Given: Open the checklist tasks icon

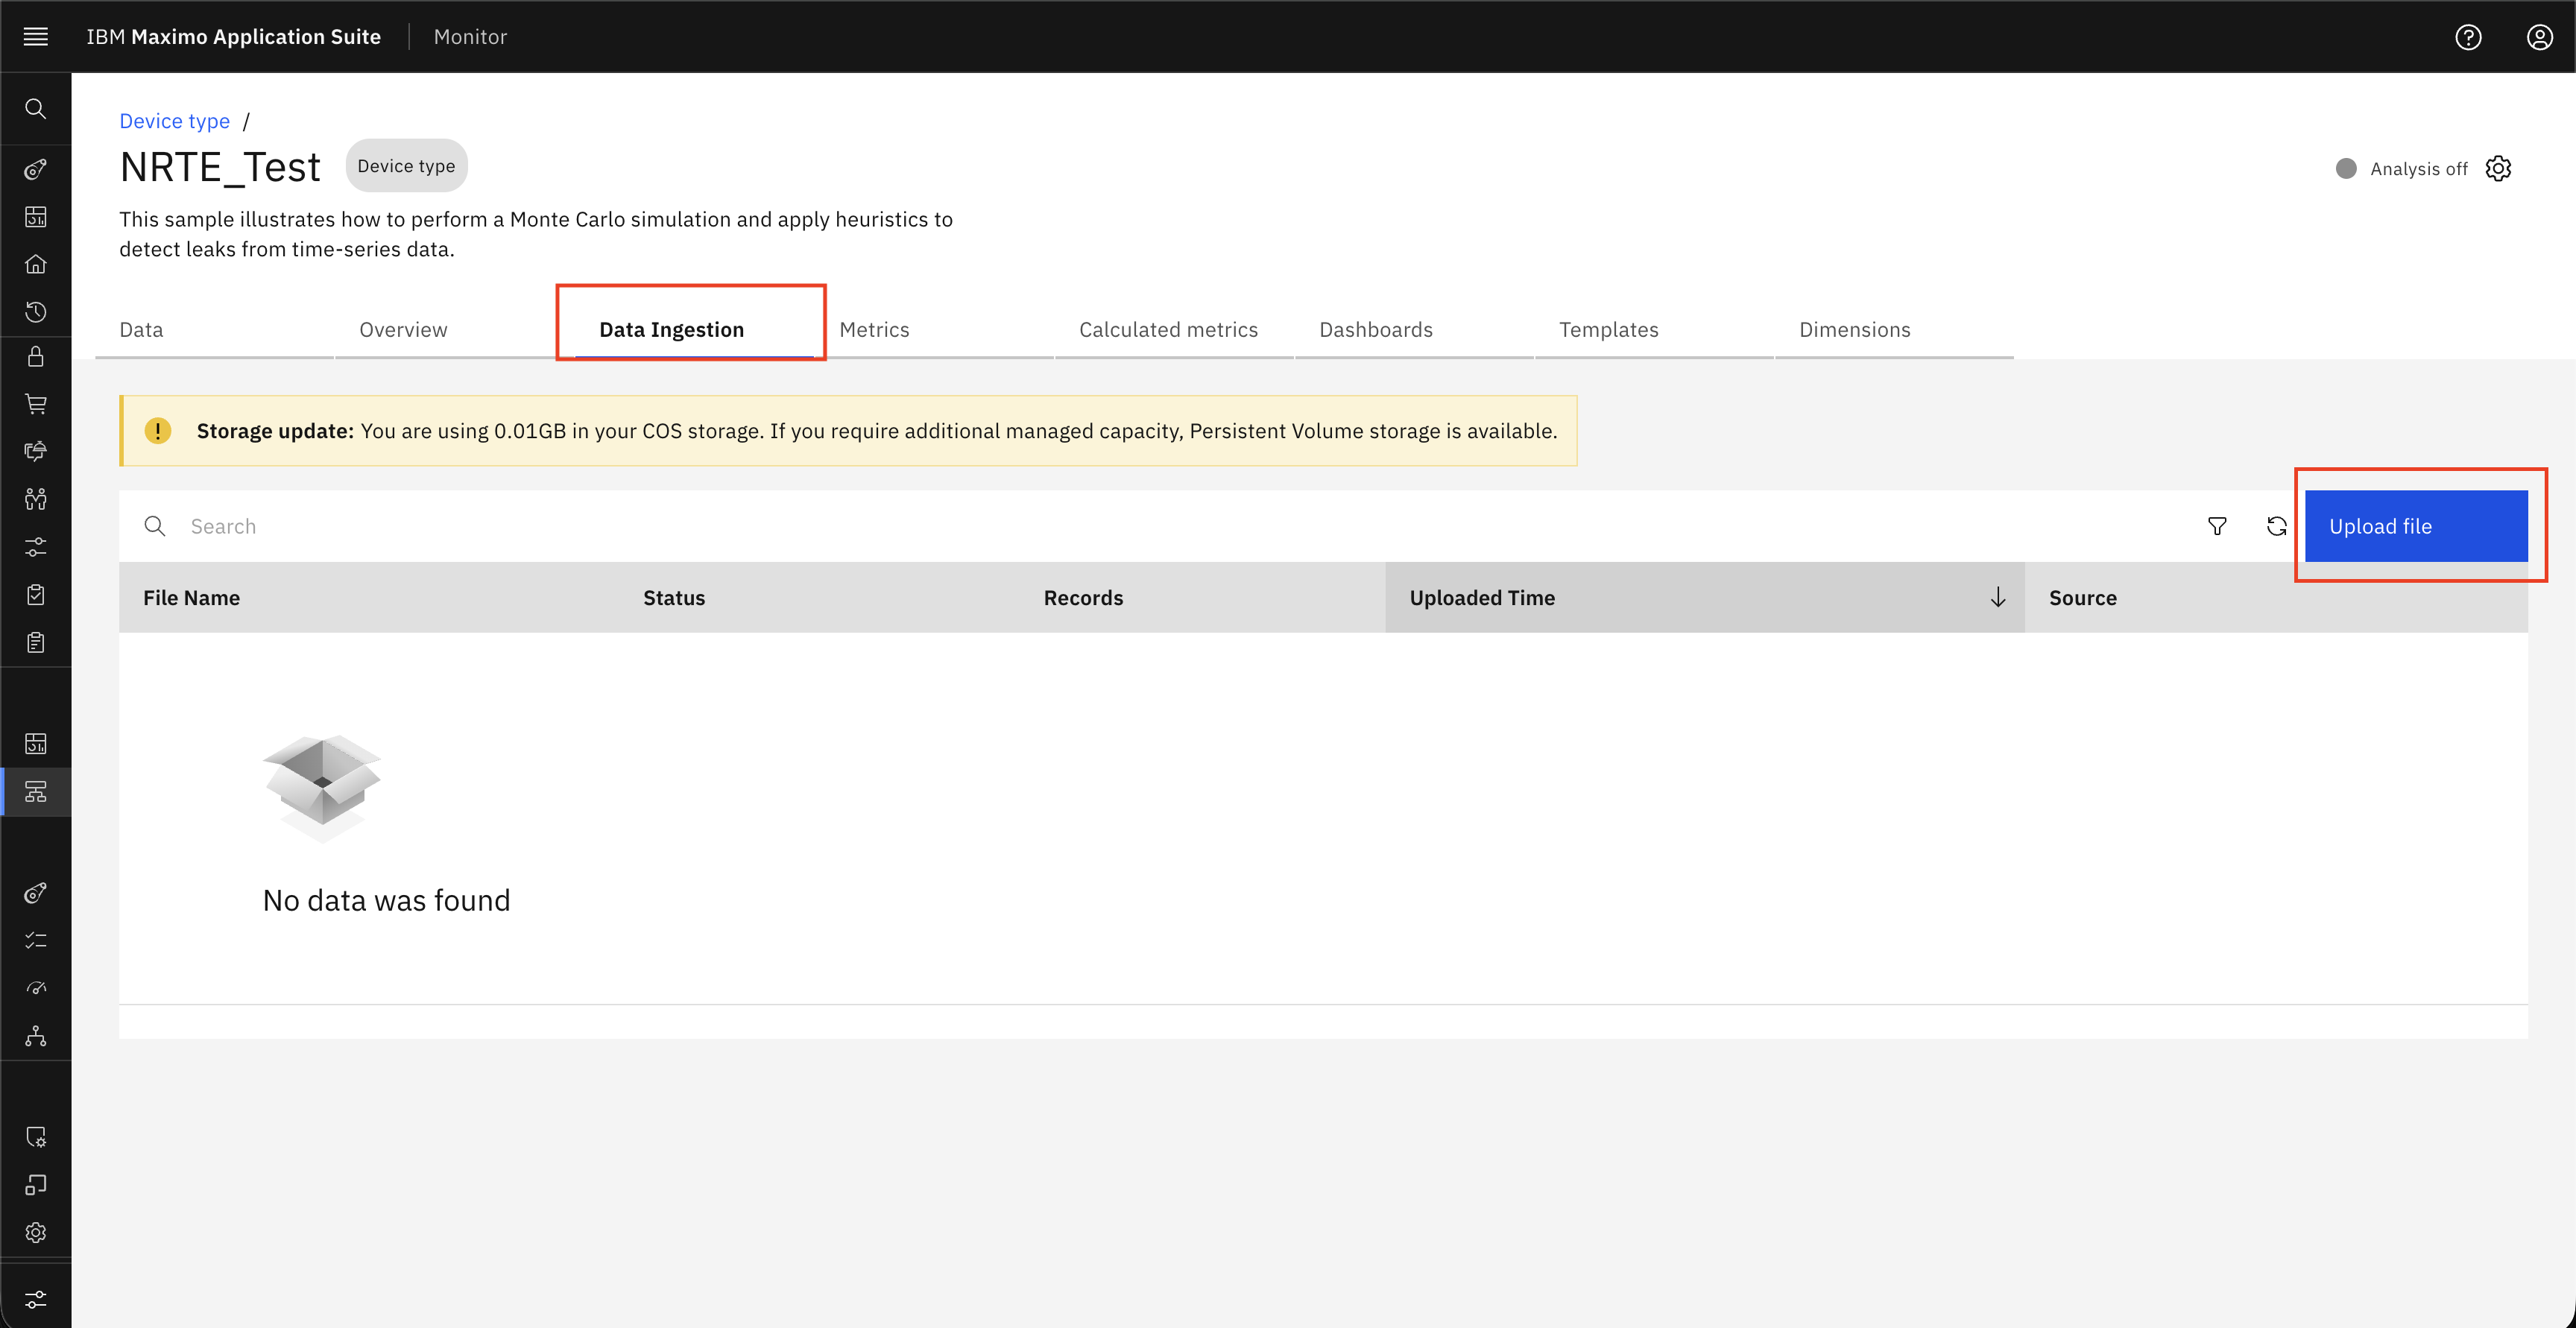Looking at the screenshot, I should pyautogui.click(x=36, y=940).
